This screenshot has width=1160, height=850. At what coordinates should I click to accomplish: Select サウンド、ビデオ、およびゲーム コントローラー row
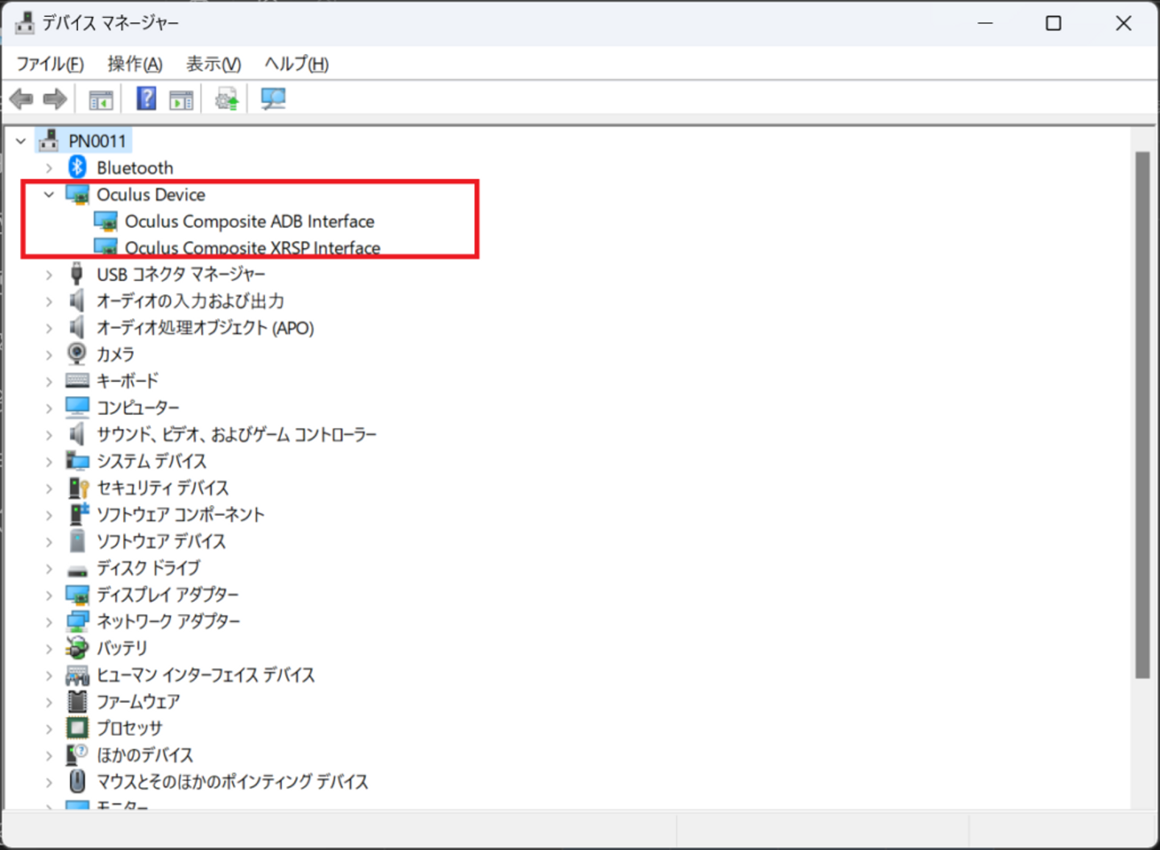click(237, 434)
